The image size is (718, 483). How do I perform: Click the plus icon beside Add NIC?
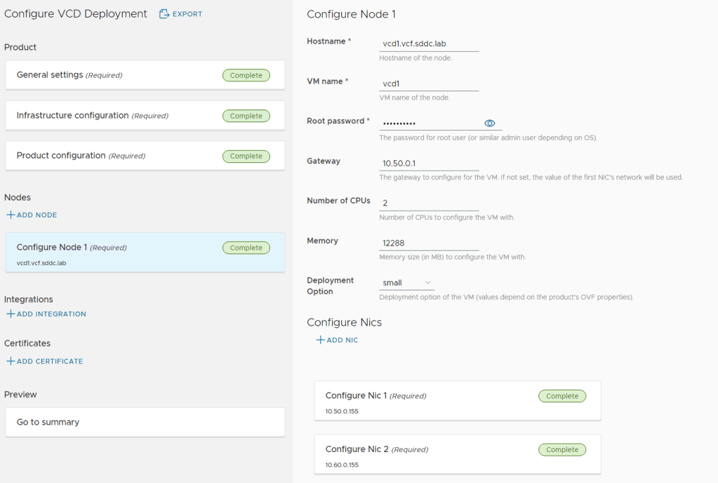point(320,340)
